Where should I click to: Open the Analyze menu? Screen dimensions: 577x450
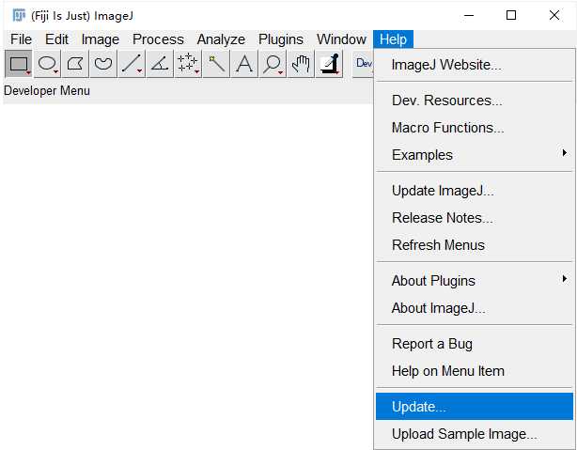point(221,39)
